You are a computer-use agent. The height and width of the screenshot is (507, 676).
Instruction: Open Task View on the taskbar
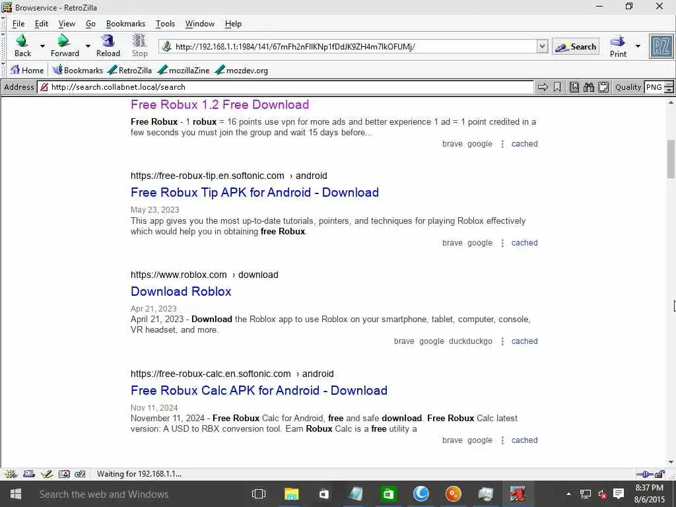(x=259, y=494)
